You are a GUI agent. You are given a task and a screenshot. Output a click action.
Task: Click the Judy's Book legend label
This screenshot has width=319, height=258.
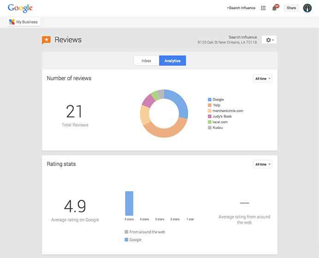[222, 116]
